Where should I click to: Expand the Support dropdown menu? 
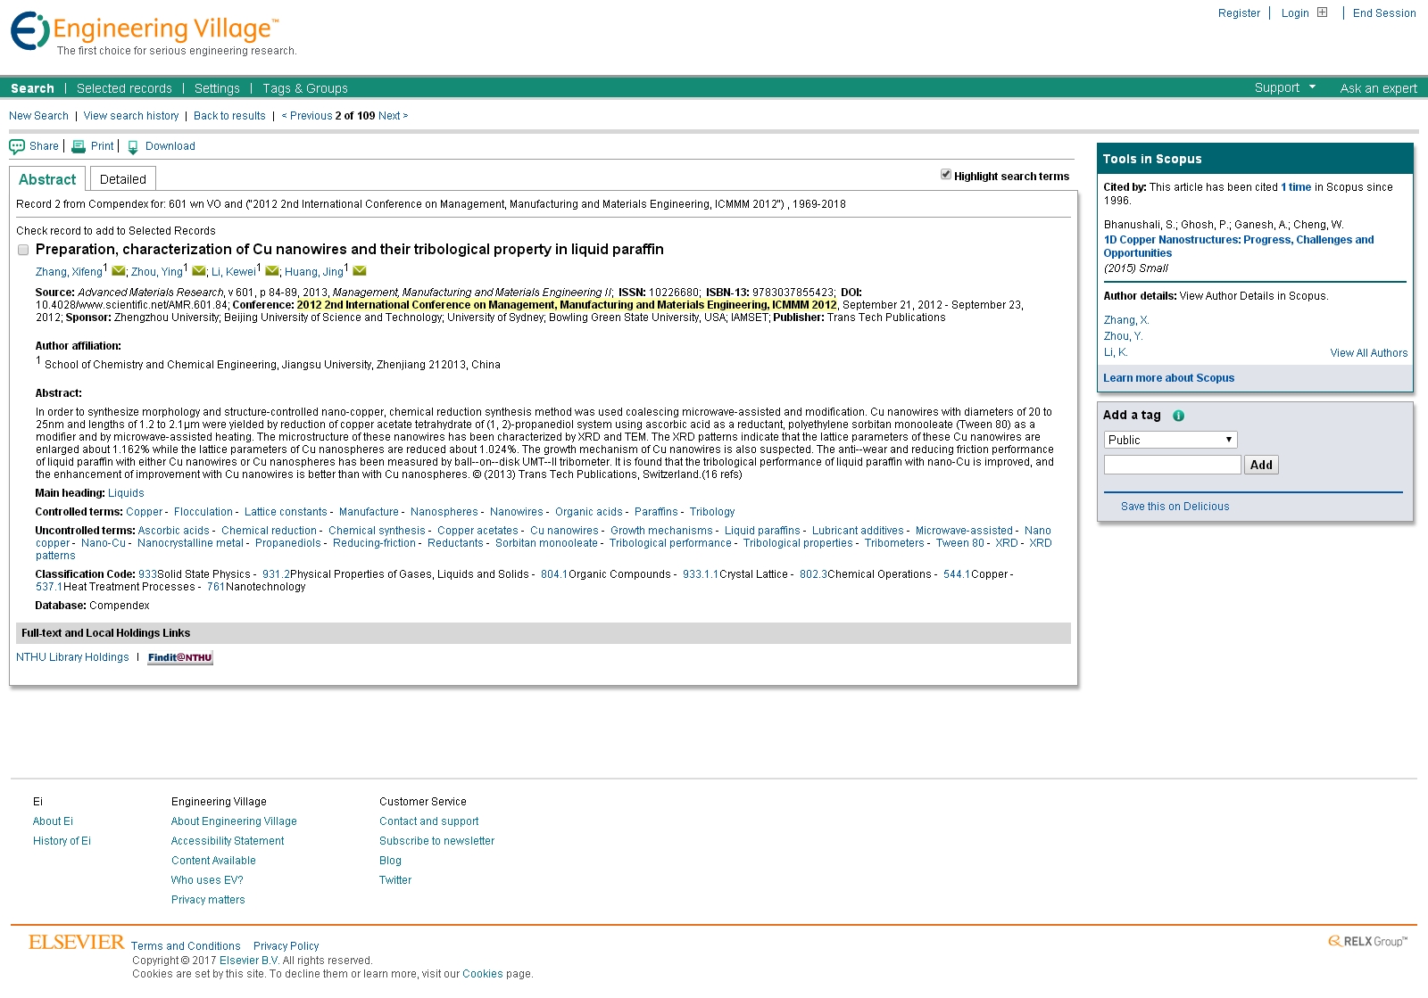pos(1284,88)
